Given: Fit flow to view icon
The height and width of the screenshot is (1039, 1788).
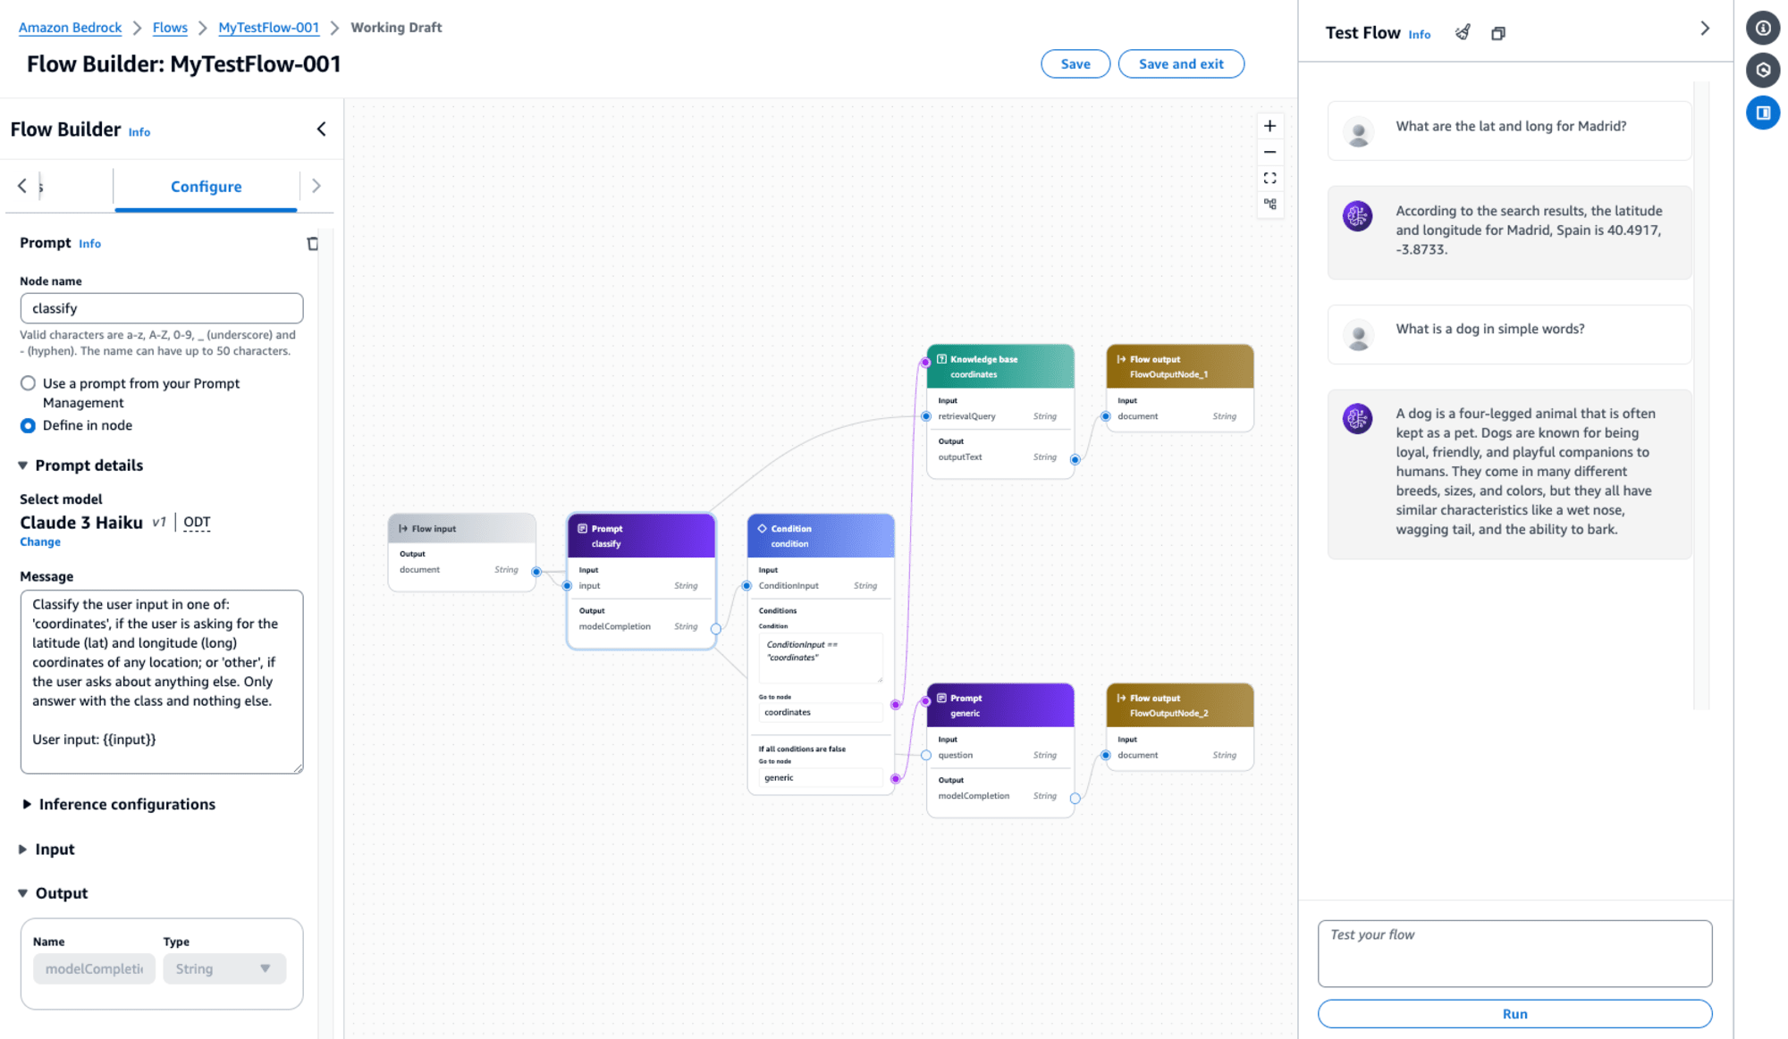Looking at the screenshot, I should pos(1269,178).
